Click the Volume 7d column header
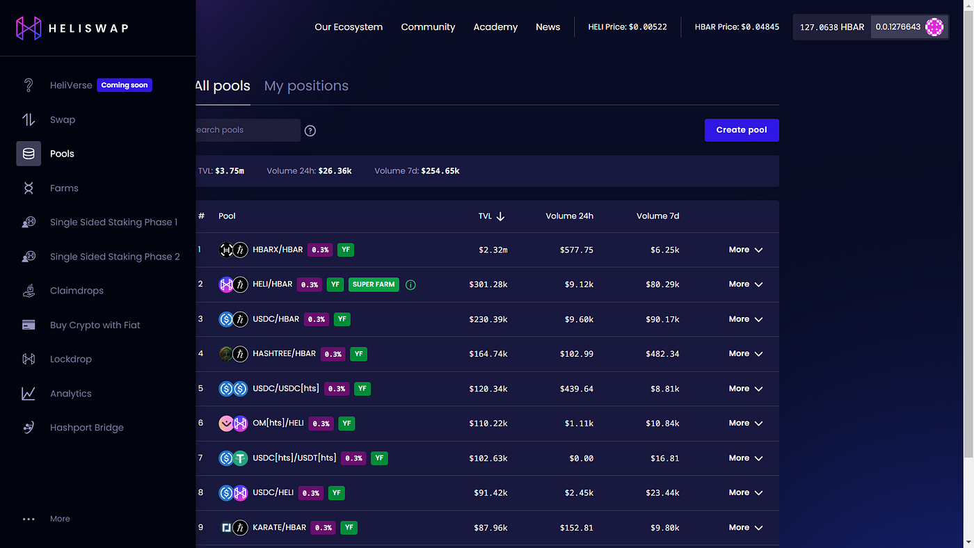Viewport: 974px width, 548px height. click(657, 216)
